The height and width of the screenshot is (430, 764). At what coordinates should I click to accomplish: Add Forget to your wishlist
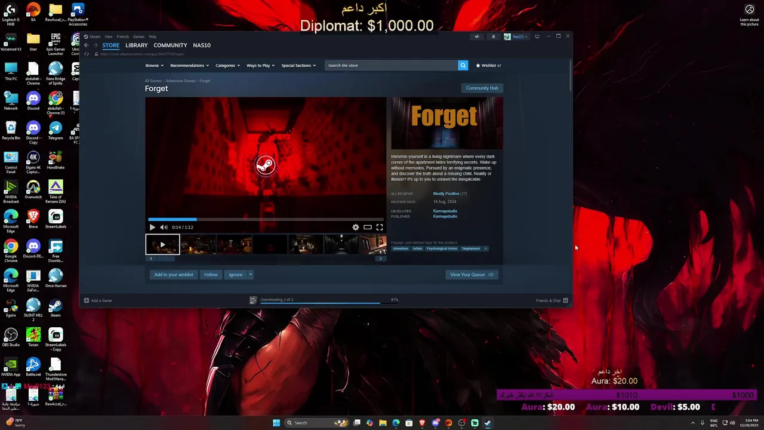click(x=174, y=275)
